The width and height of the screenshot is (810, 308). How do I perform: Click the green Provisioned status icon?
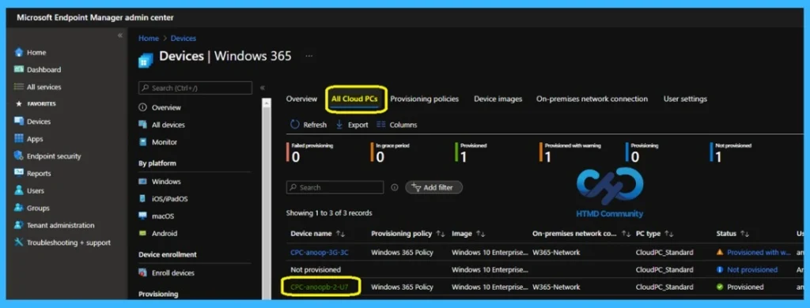point(720,287)
